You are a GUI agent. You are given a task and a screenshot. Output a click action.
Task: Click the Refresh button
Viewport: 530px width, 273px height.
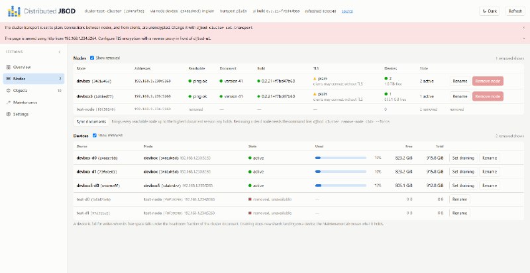point(515,11)
